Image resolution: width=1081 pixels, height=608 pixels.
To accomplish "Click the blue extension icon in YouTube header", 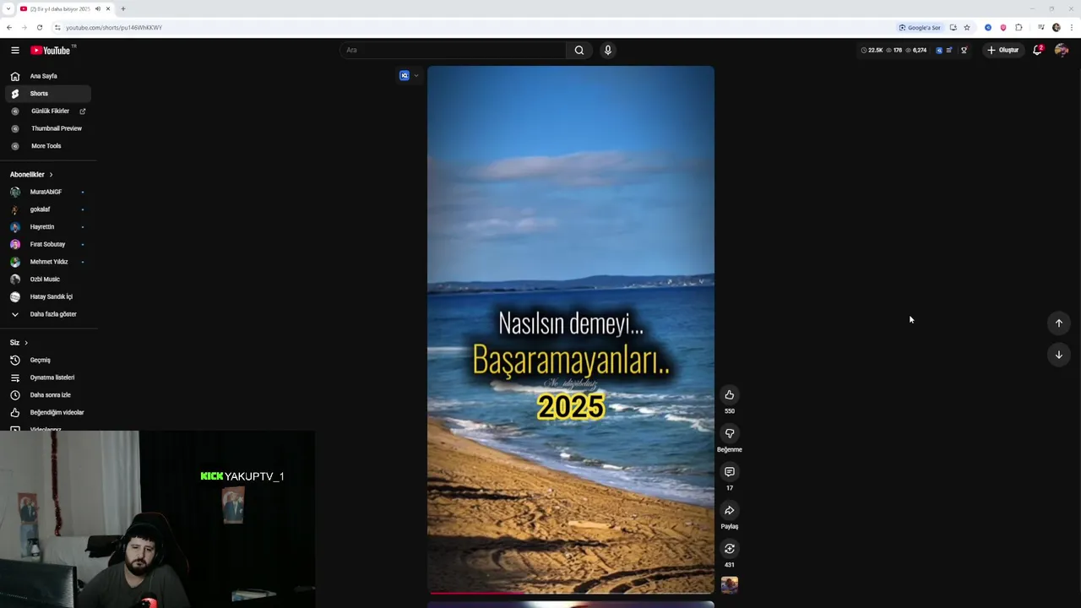I will [939, 50].
